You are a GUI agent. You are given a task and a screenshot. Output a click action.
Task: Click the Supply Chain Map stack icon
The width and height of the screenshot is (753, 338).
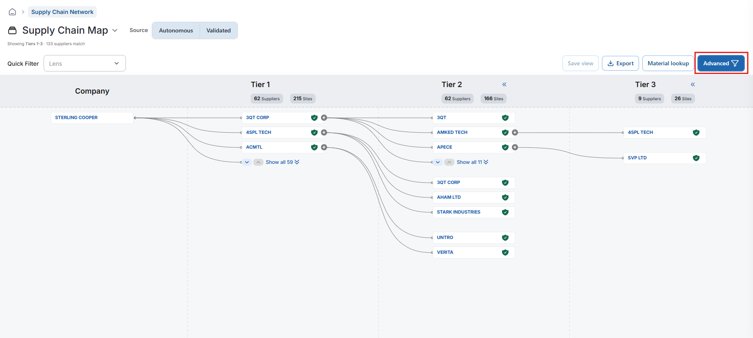coord(12,30)
